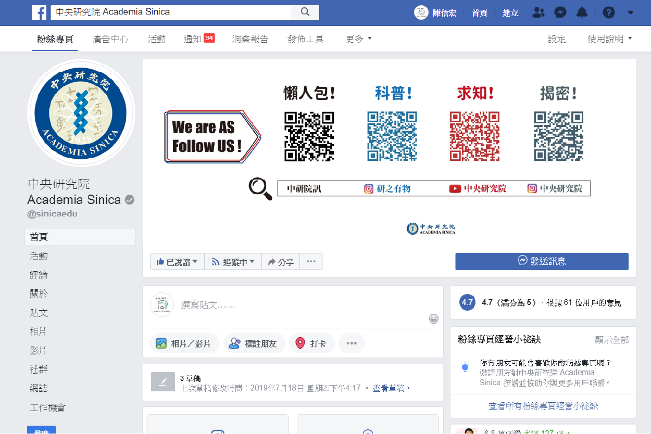Expand the 更多 dropdown in page tabs

point(358,39)
